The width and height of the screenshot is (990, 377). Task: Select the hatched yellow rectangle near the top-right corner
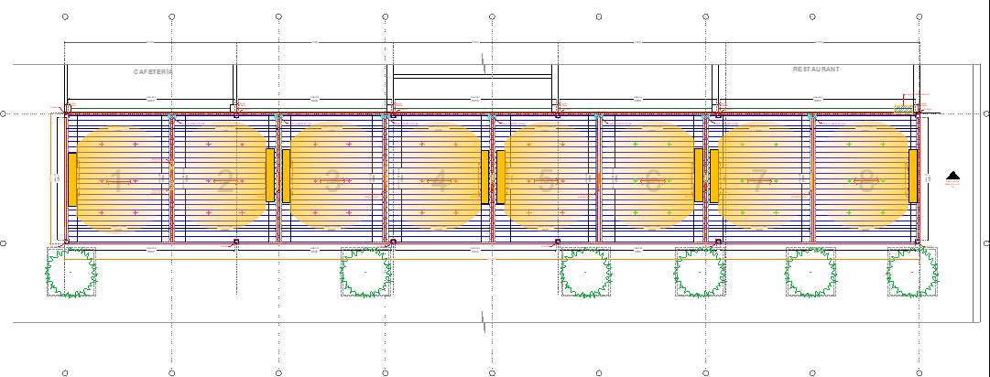coord(905,110)
